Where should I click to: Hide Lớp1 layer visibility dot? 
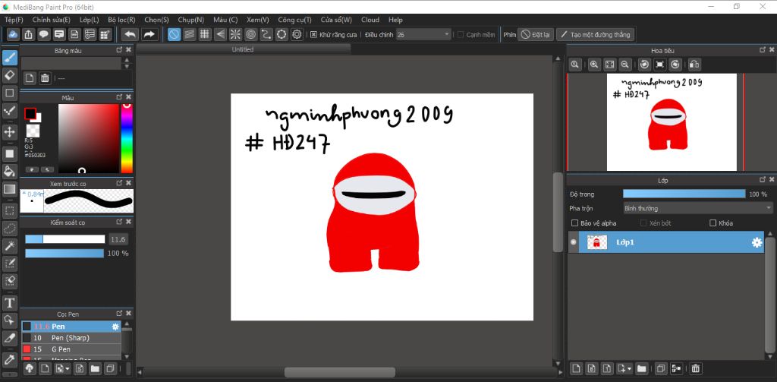tap(574, 242)
